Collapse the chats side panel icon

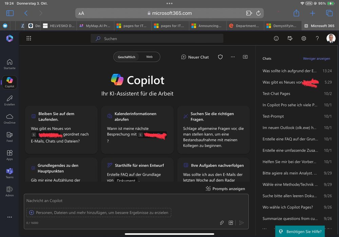coord(245,57)
